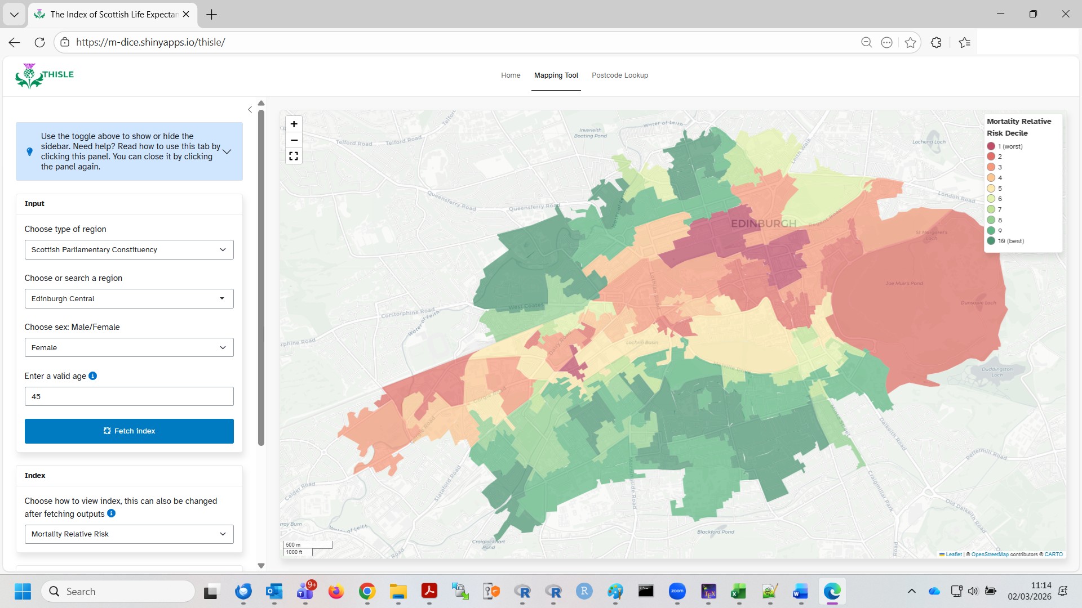Open the OpenStreetMap attribution link
This screenshot has height=608, width=1082.
coord(990,554)
